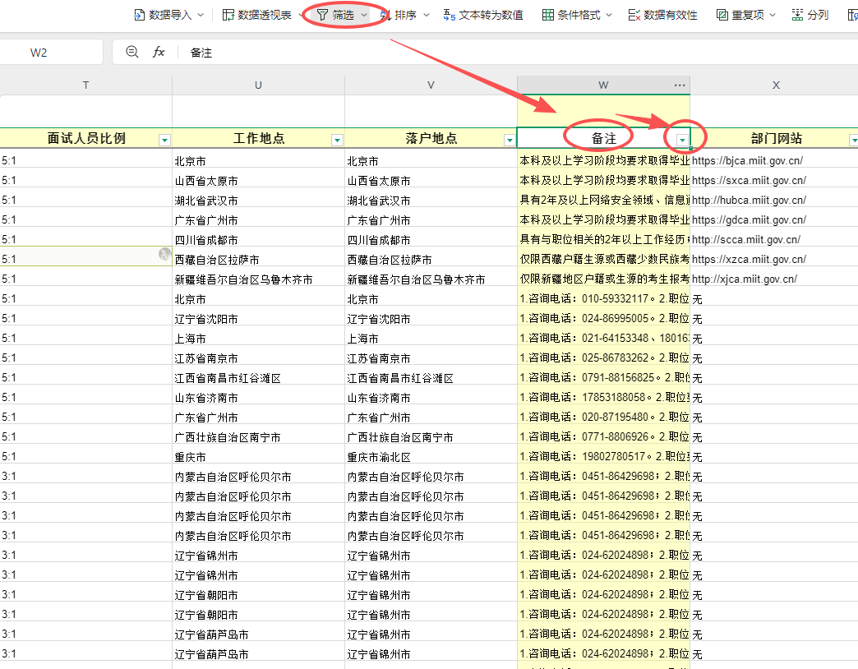The height and width of the screenshot is (669, 858).
Task: Click the 数据有效性 data validation icon
Action: 634,15
